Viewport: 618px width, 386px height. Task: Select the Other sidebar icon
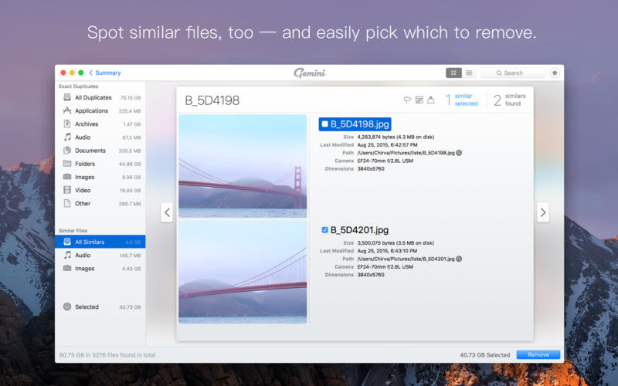(x=67, y=203)
